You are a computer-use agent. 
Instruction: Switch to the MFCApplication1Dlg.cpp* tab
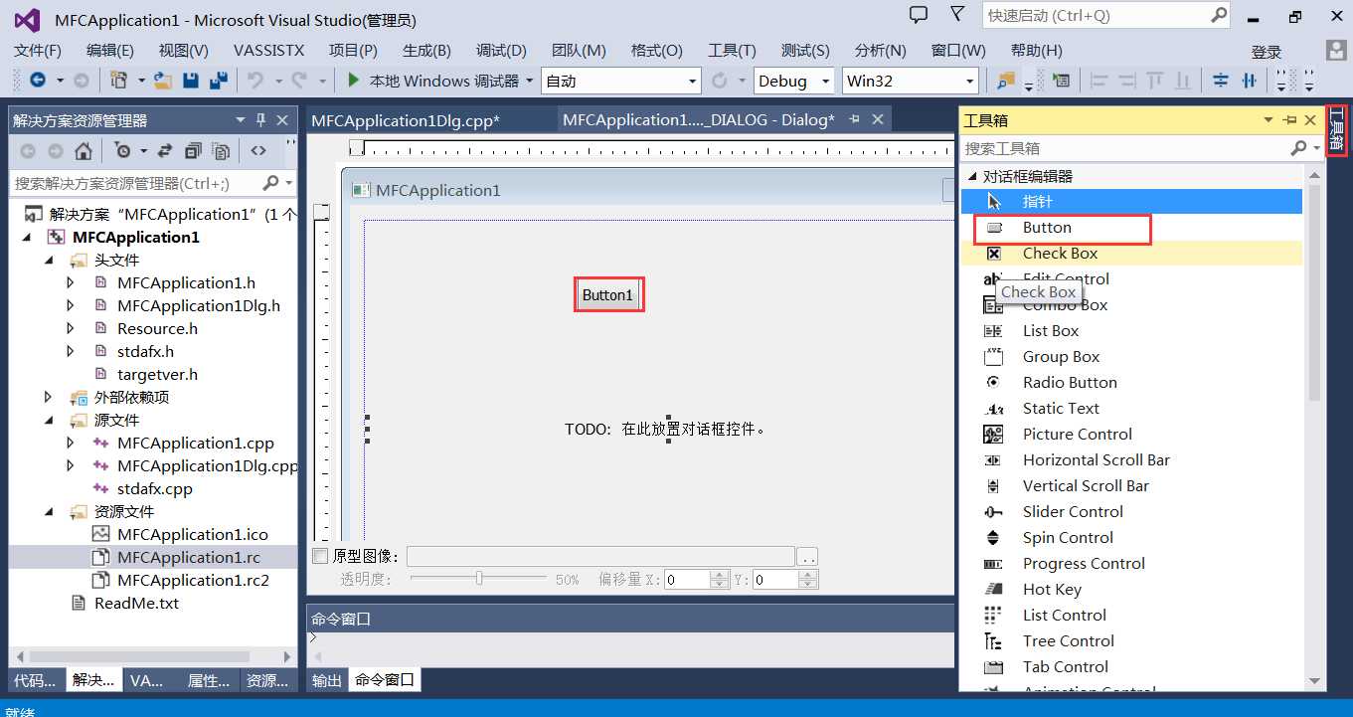(406, 120)
